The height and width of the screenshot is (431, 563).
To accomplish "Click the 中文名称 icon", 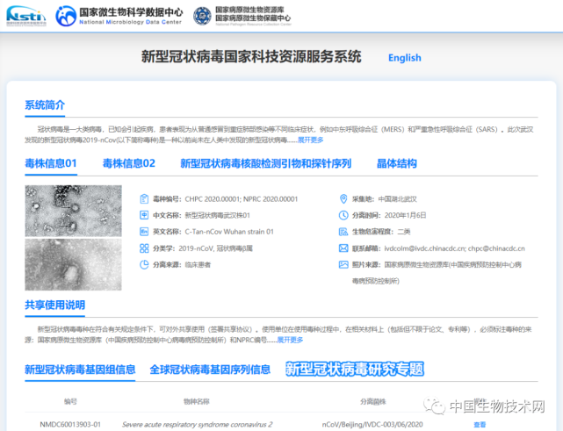I will pyautogui.click(x=144, y=215).
